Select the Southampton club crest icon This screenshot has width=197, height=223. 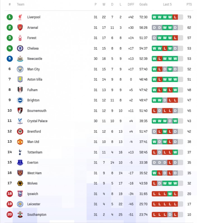(x=20, y=214)
